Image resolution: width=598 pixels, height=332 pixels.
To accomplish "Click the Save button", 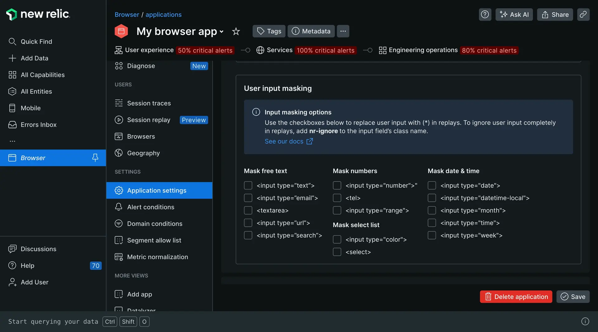I will click(x=573, y=296).
